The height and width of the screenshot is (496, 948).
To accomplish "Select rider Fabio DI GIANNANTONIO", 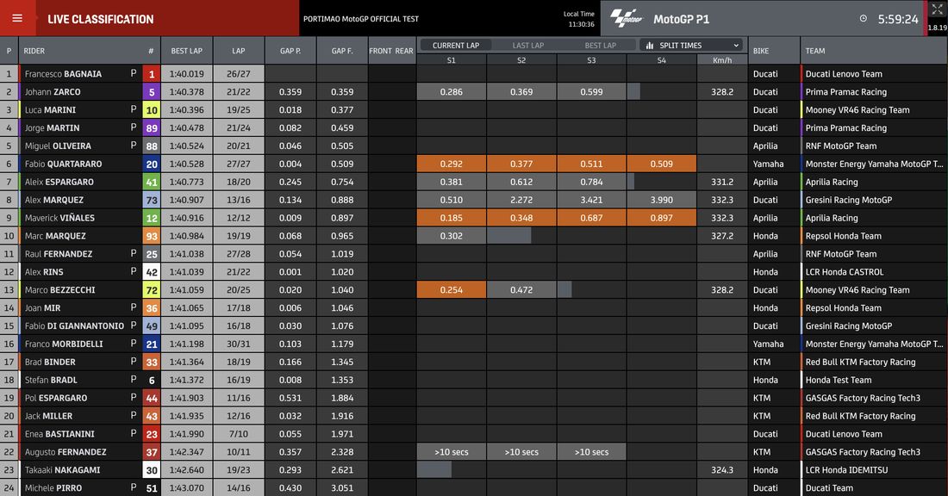I will 74,325.
